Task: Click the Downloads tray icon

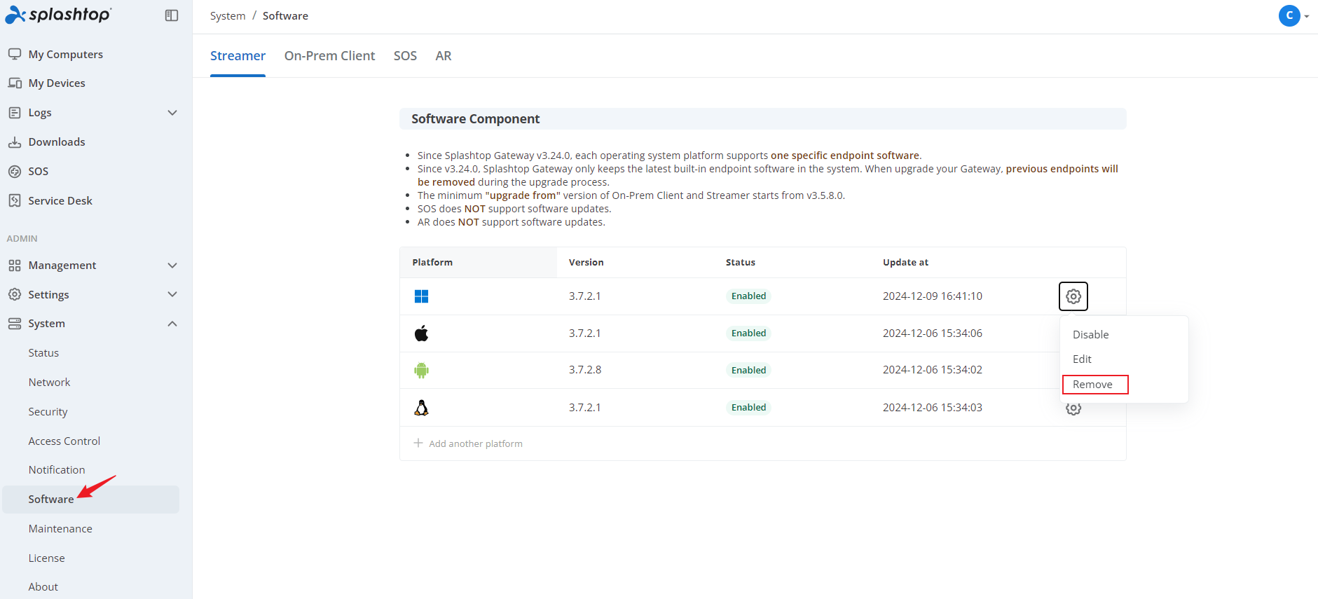Action: tap(15, 142)
